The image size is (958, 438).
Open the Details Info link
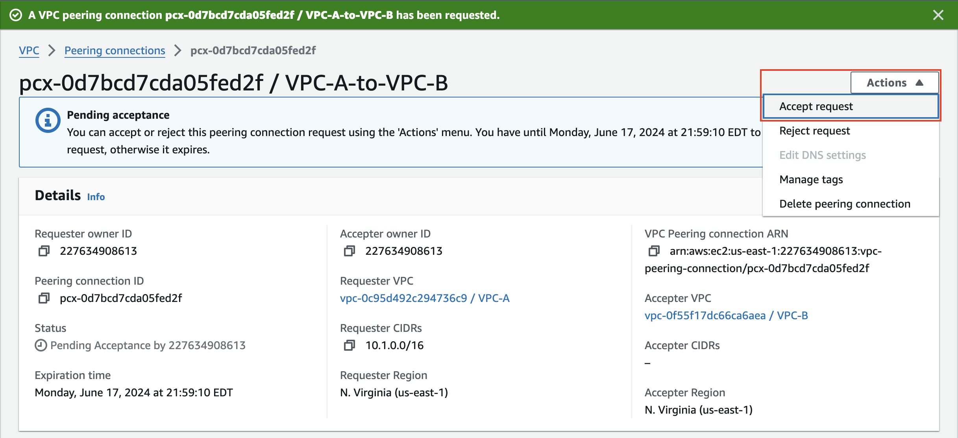[x=96, y=197]
